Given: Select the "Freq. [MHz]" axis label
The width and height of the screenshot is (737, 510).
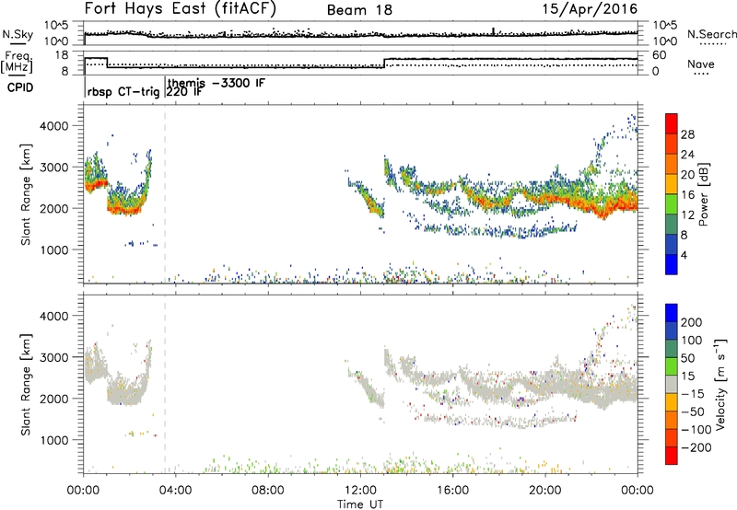Looking at the screenshot, I should [17, 62].
